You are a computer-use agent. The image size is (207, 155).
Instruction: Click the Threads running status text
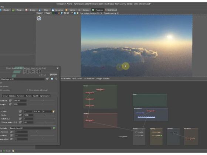tap(111, 13)
